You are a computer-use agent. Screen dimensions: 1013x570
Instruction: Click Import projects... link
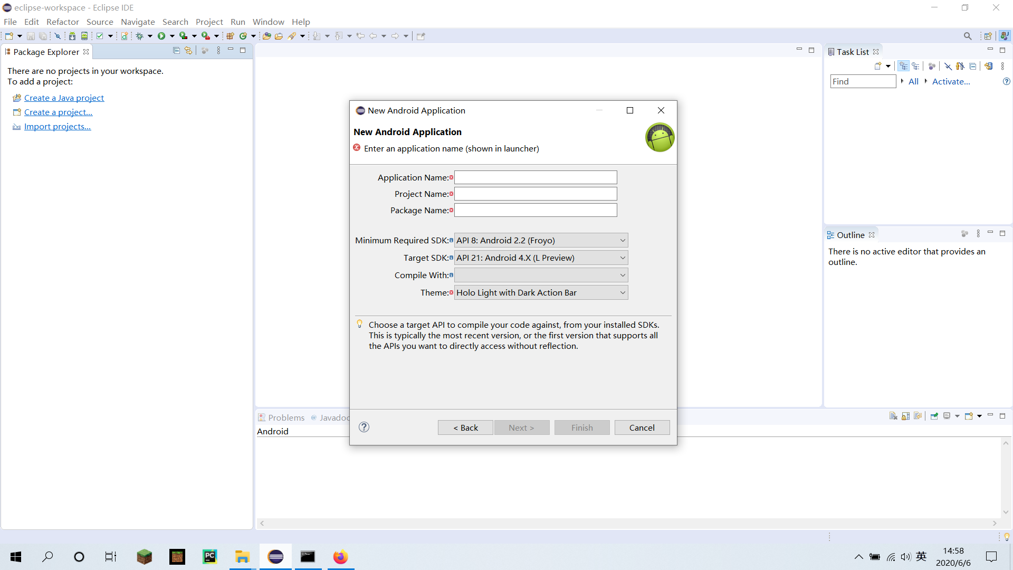coord(58,126)
